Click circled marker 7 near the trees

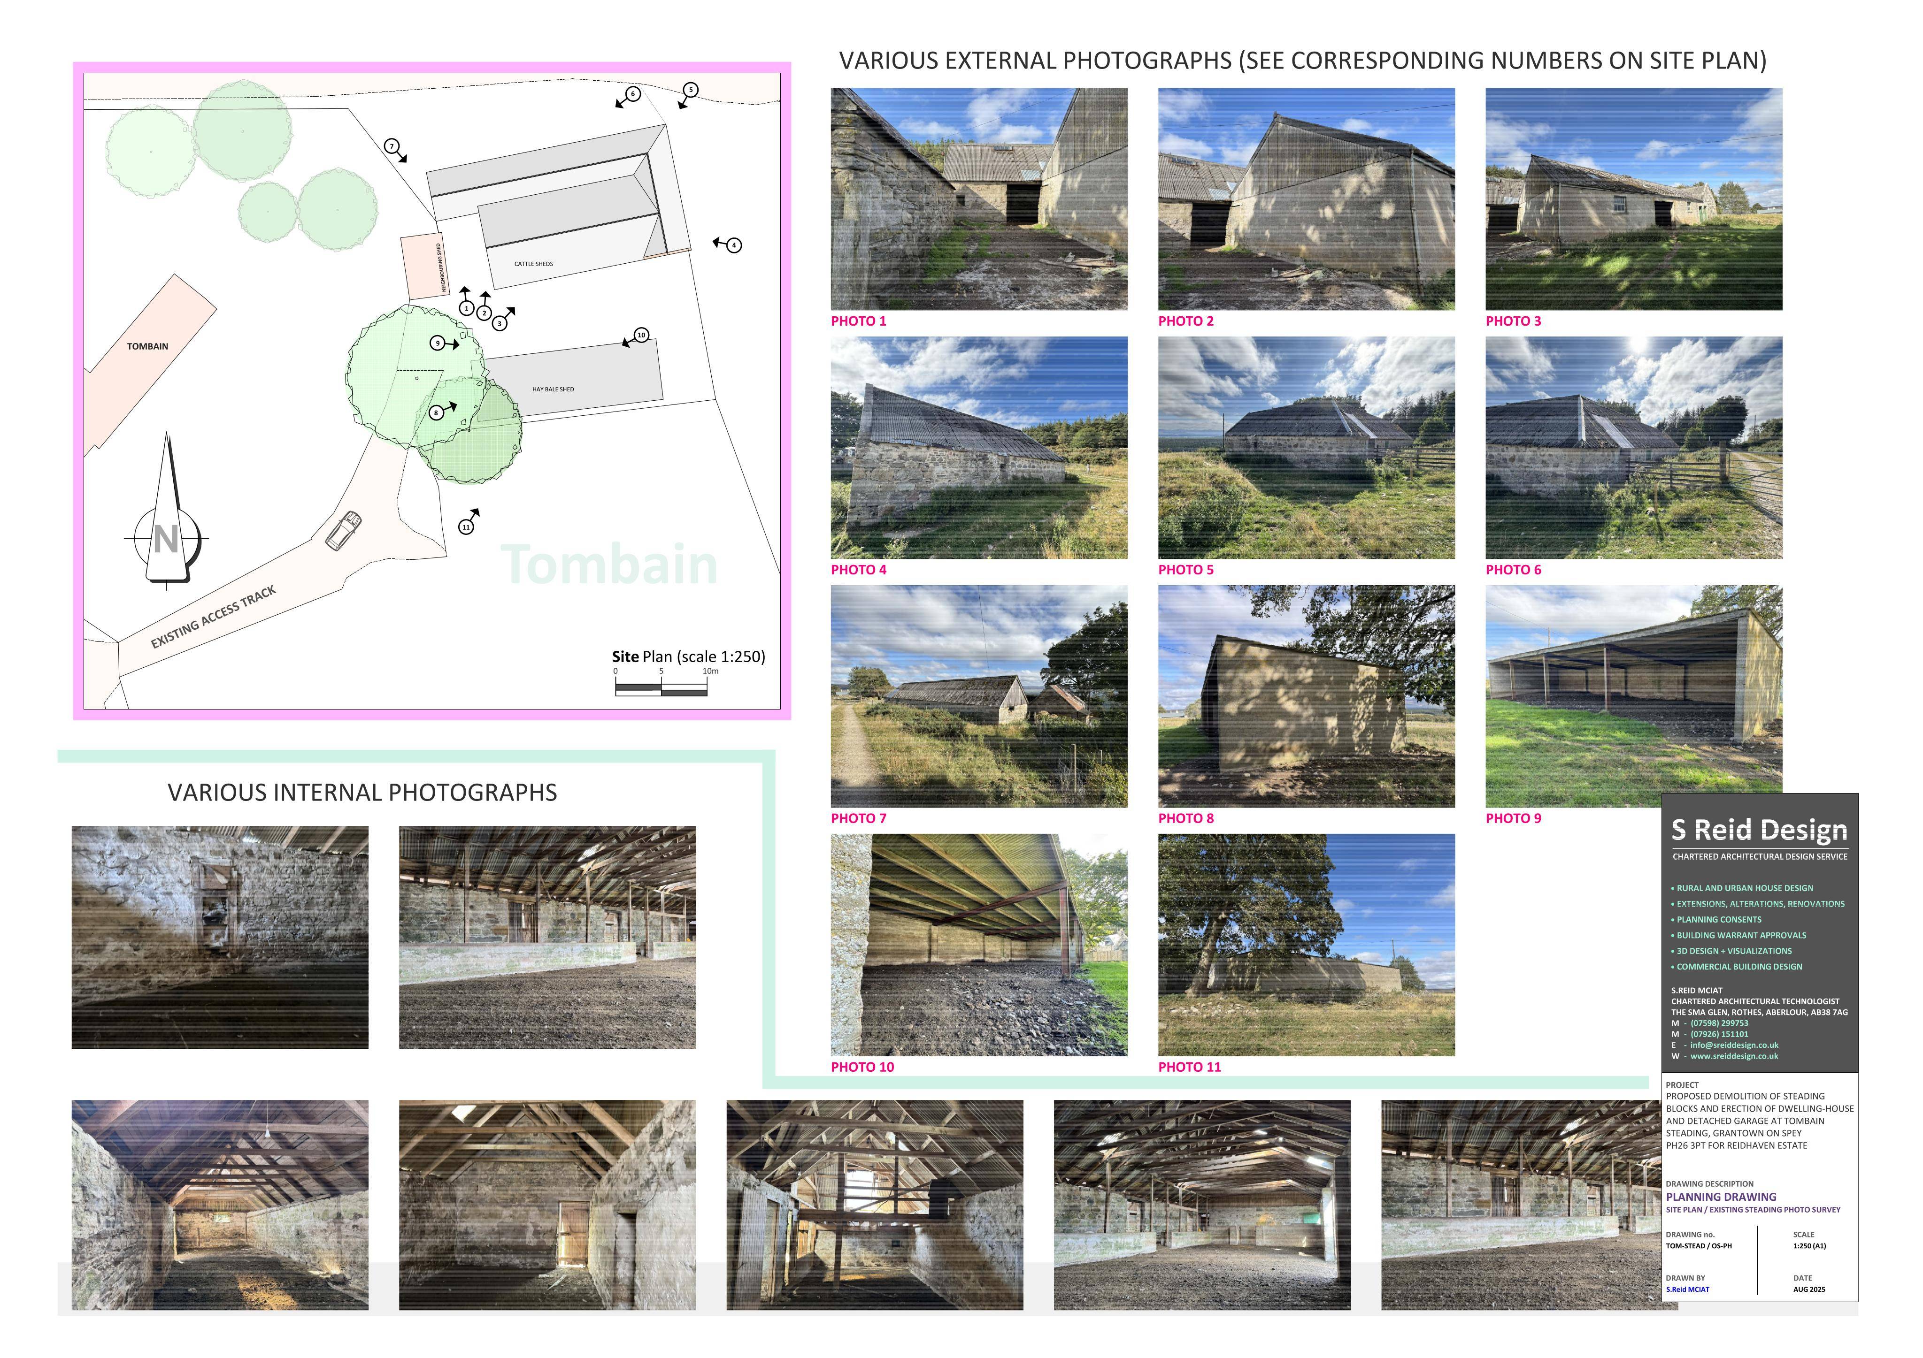point(391,146)
